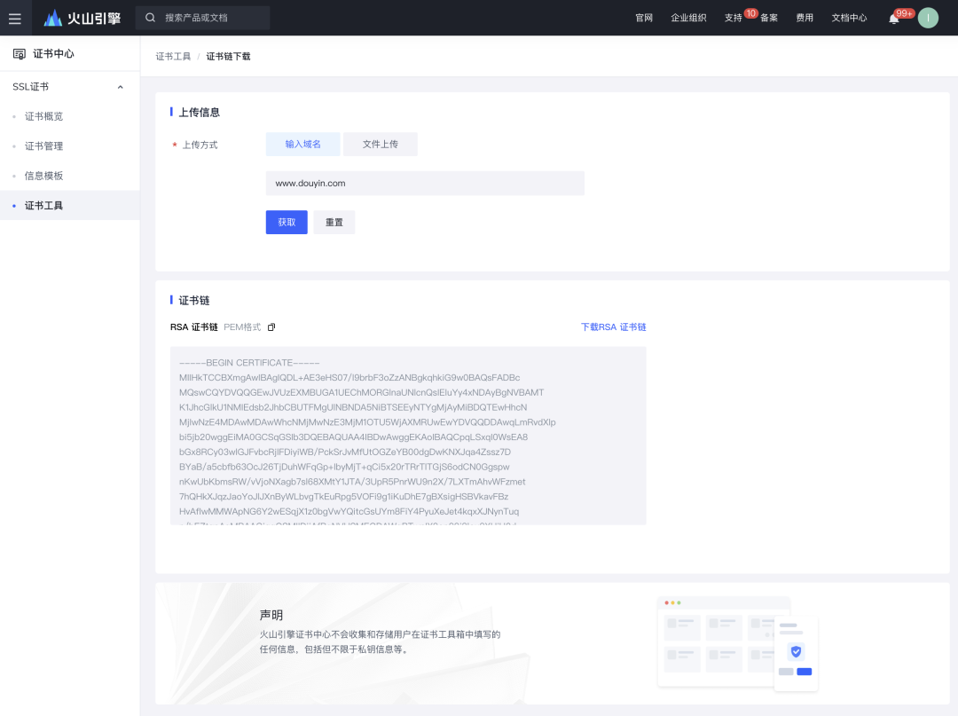Select 证书管理 in the sidebar
This screenshot has width=958, height=716.
tap(43, 146)
